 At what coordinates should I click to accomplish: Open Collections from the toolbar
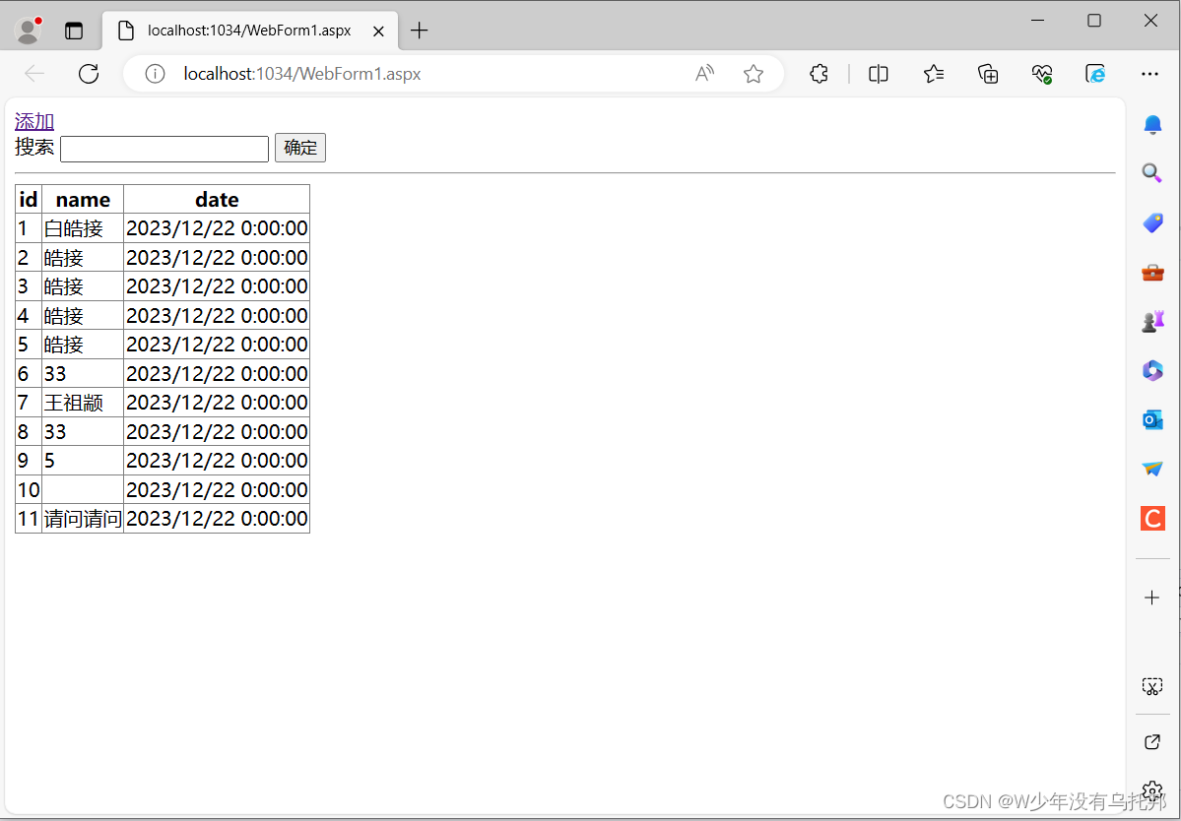(x=988, y=73)
